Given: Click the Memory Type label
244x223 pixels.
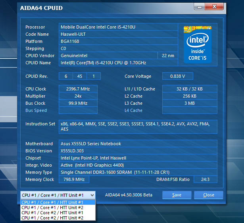Looking at the screenshot, I should (x=39, y=172).
